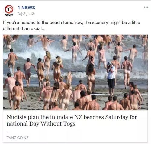Click the word "beaches" in the headline
Image resolution: width=151 pixels, height=144 pixels.
pyautogui.click(x=94, y=117)
